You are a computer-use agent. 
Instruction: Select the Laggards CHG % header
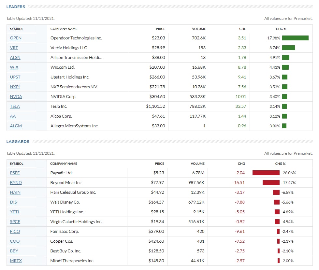pyautogui.click(x=280, y=164)
